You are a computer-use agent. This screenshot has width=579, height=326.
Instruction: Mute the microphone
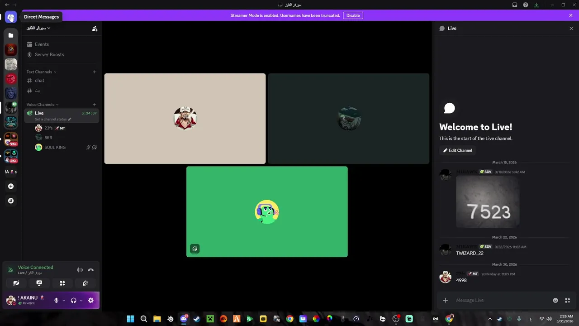(56, 300)
